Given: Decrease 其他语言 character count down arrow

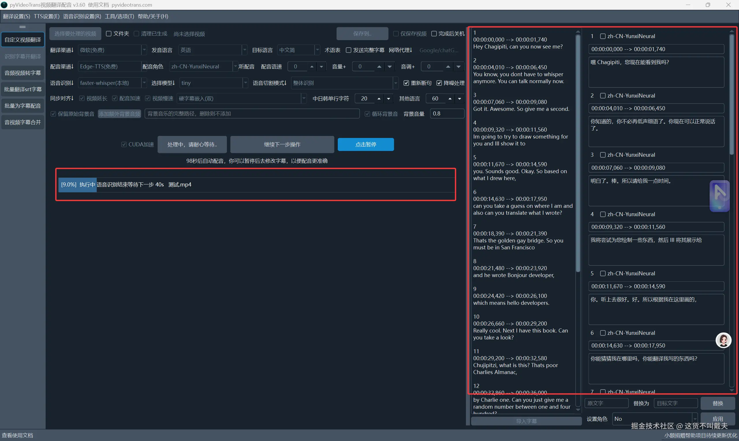Looking at the screenshot, I should (459, 98).
